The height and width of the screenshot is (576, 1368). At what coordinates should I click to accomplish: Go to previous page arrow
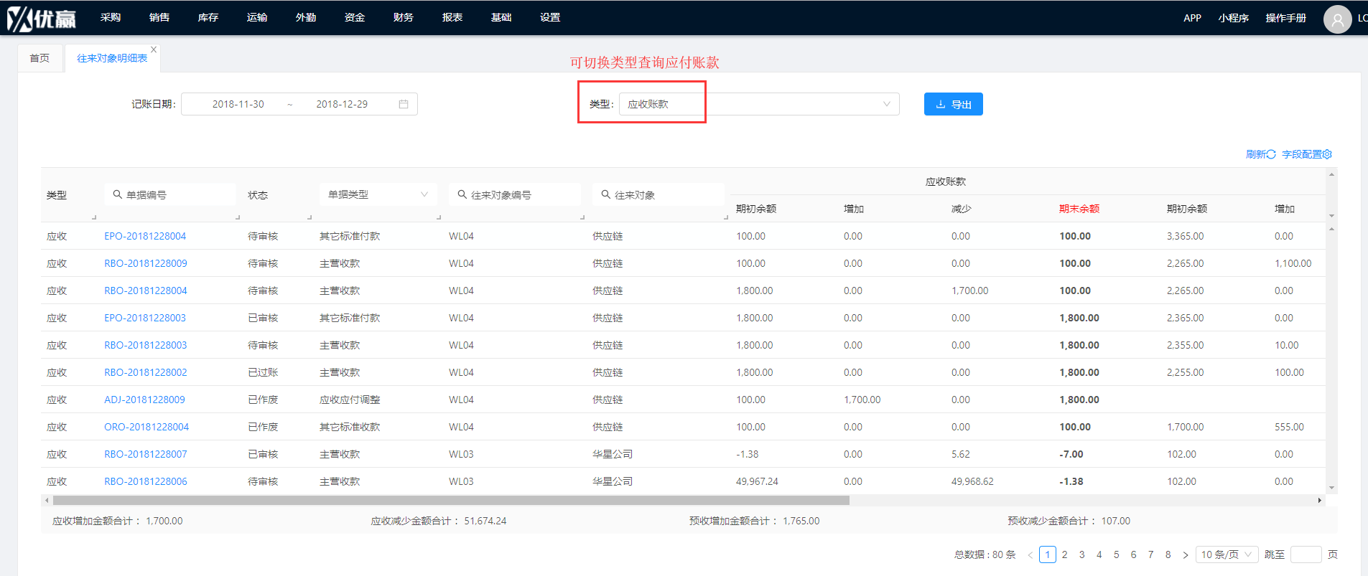(x=1030, y=554)
